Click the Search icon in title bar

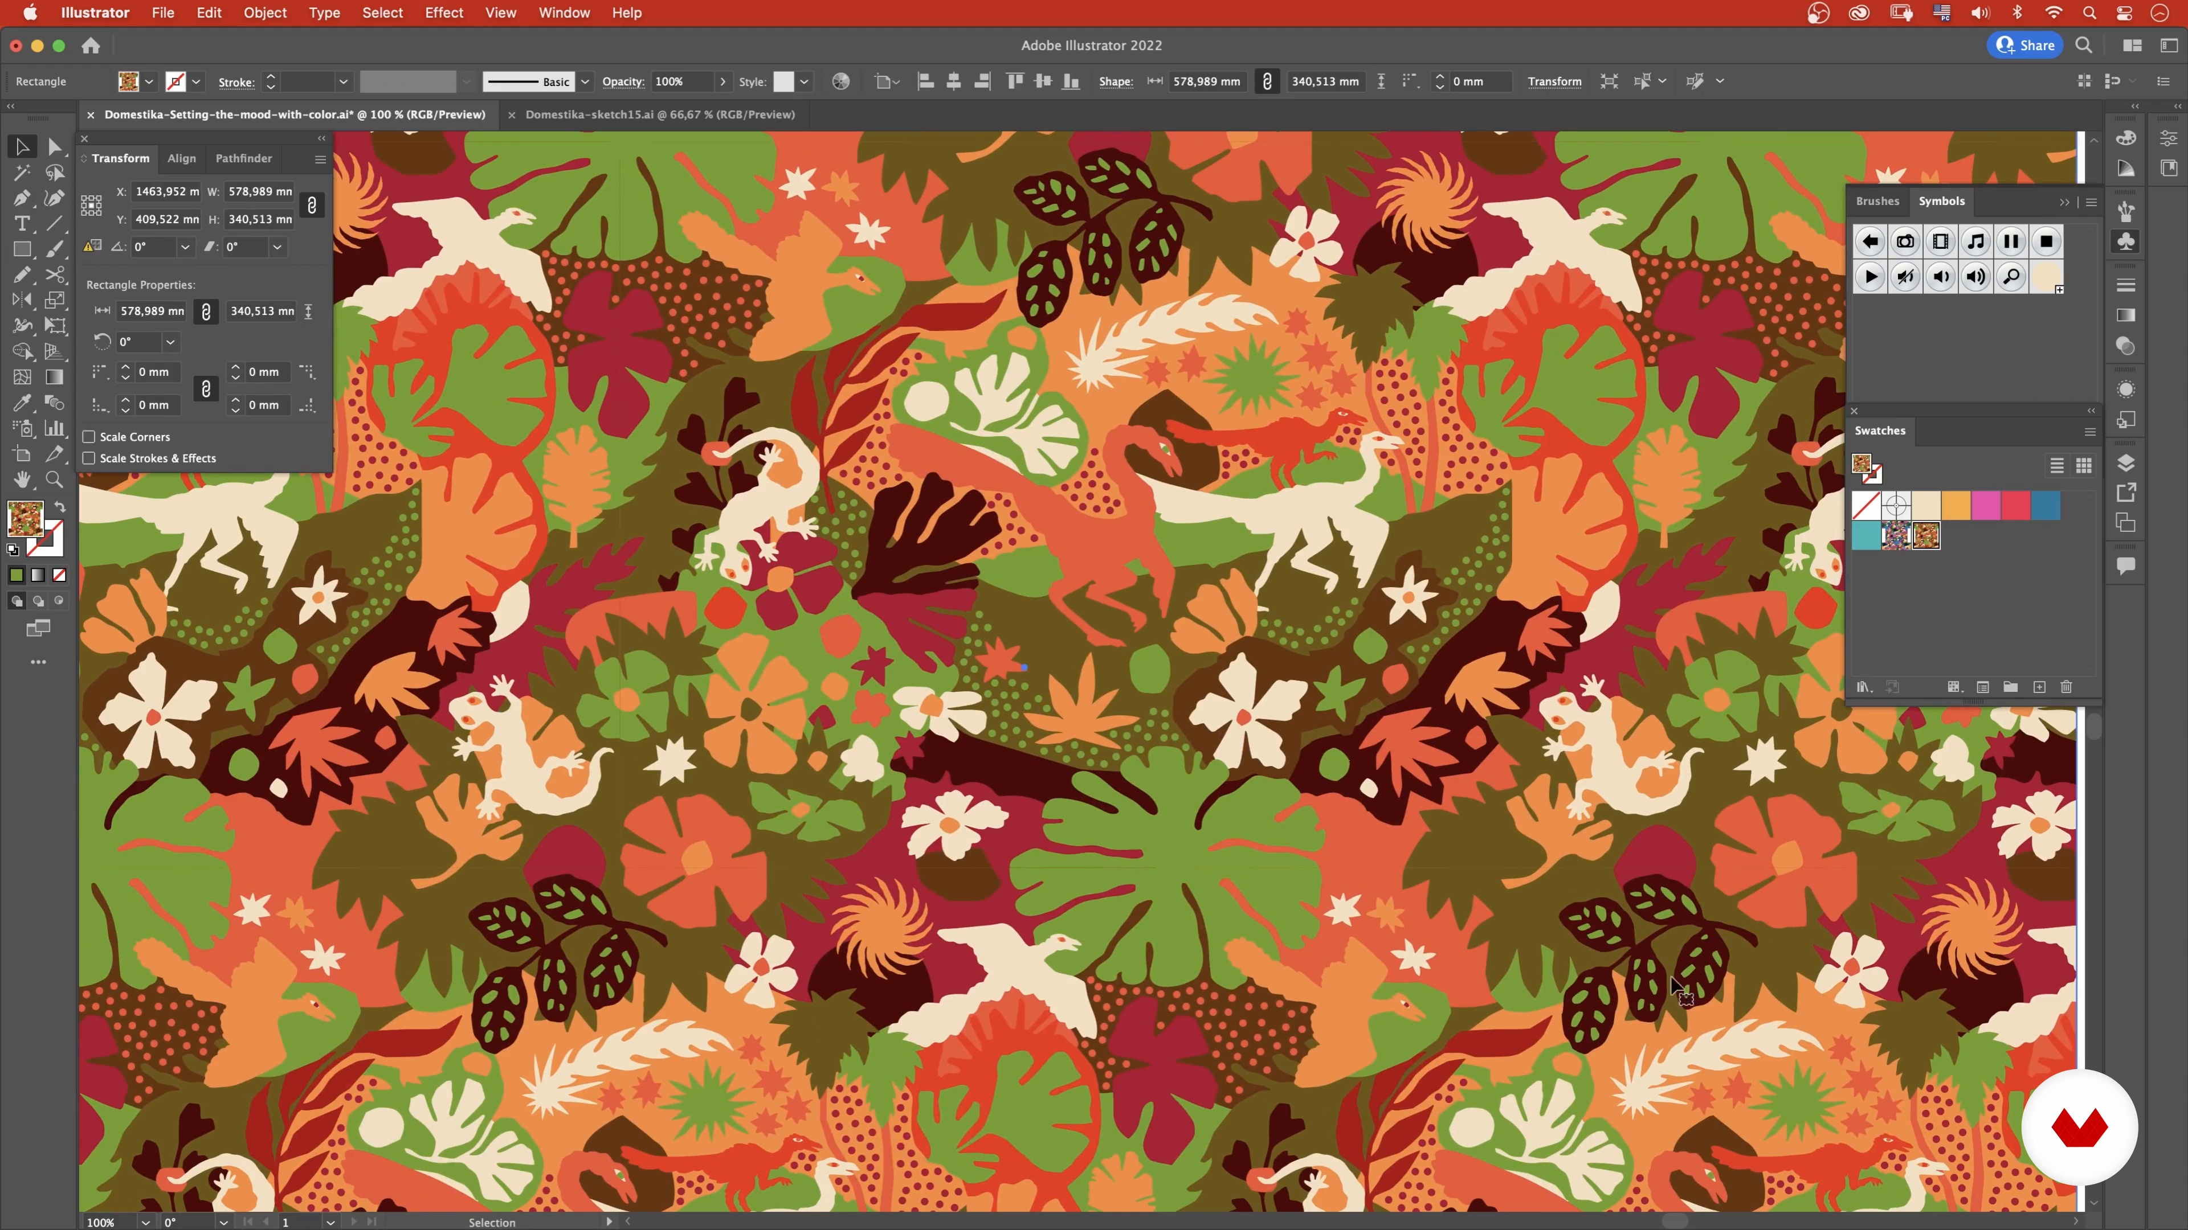pyautogui.click(x=2084, y=46)
